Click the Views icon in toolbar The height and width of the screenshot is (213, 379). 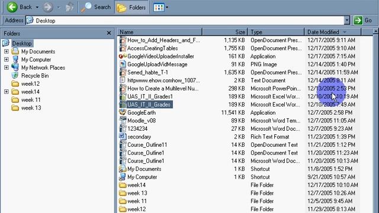coord(159,8)
